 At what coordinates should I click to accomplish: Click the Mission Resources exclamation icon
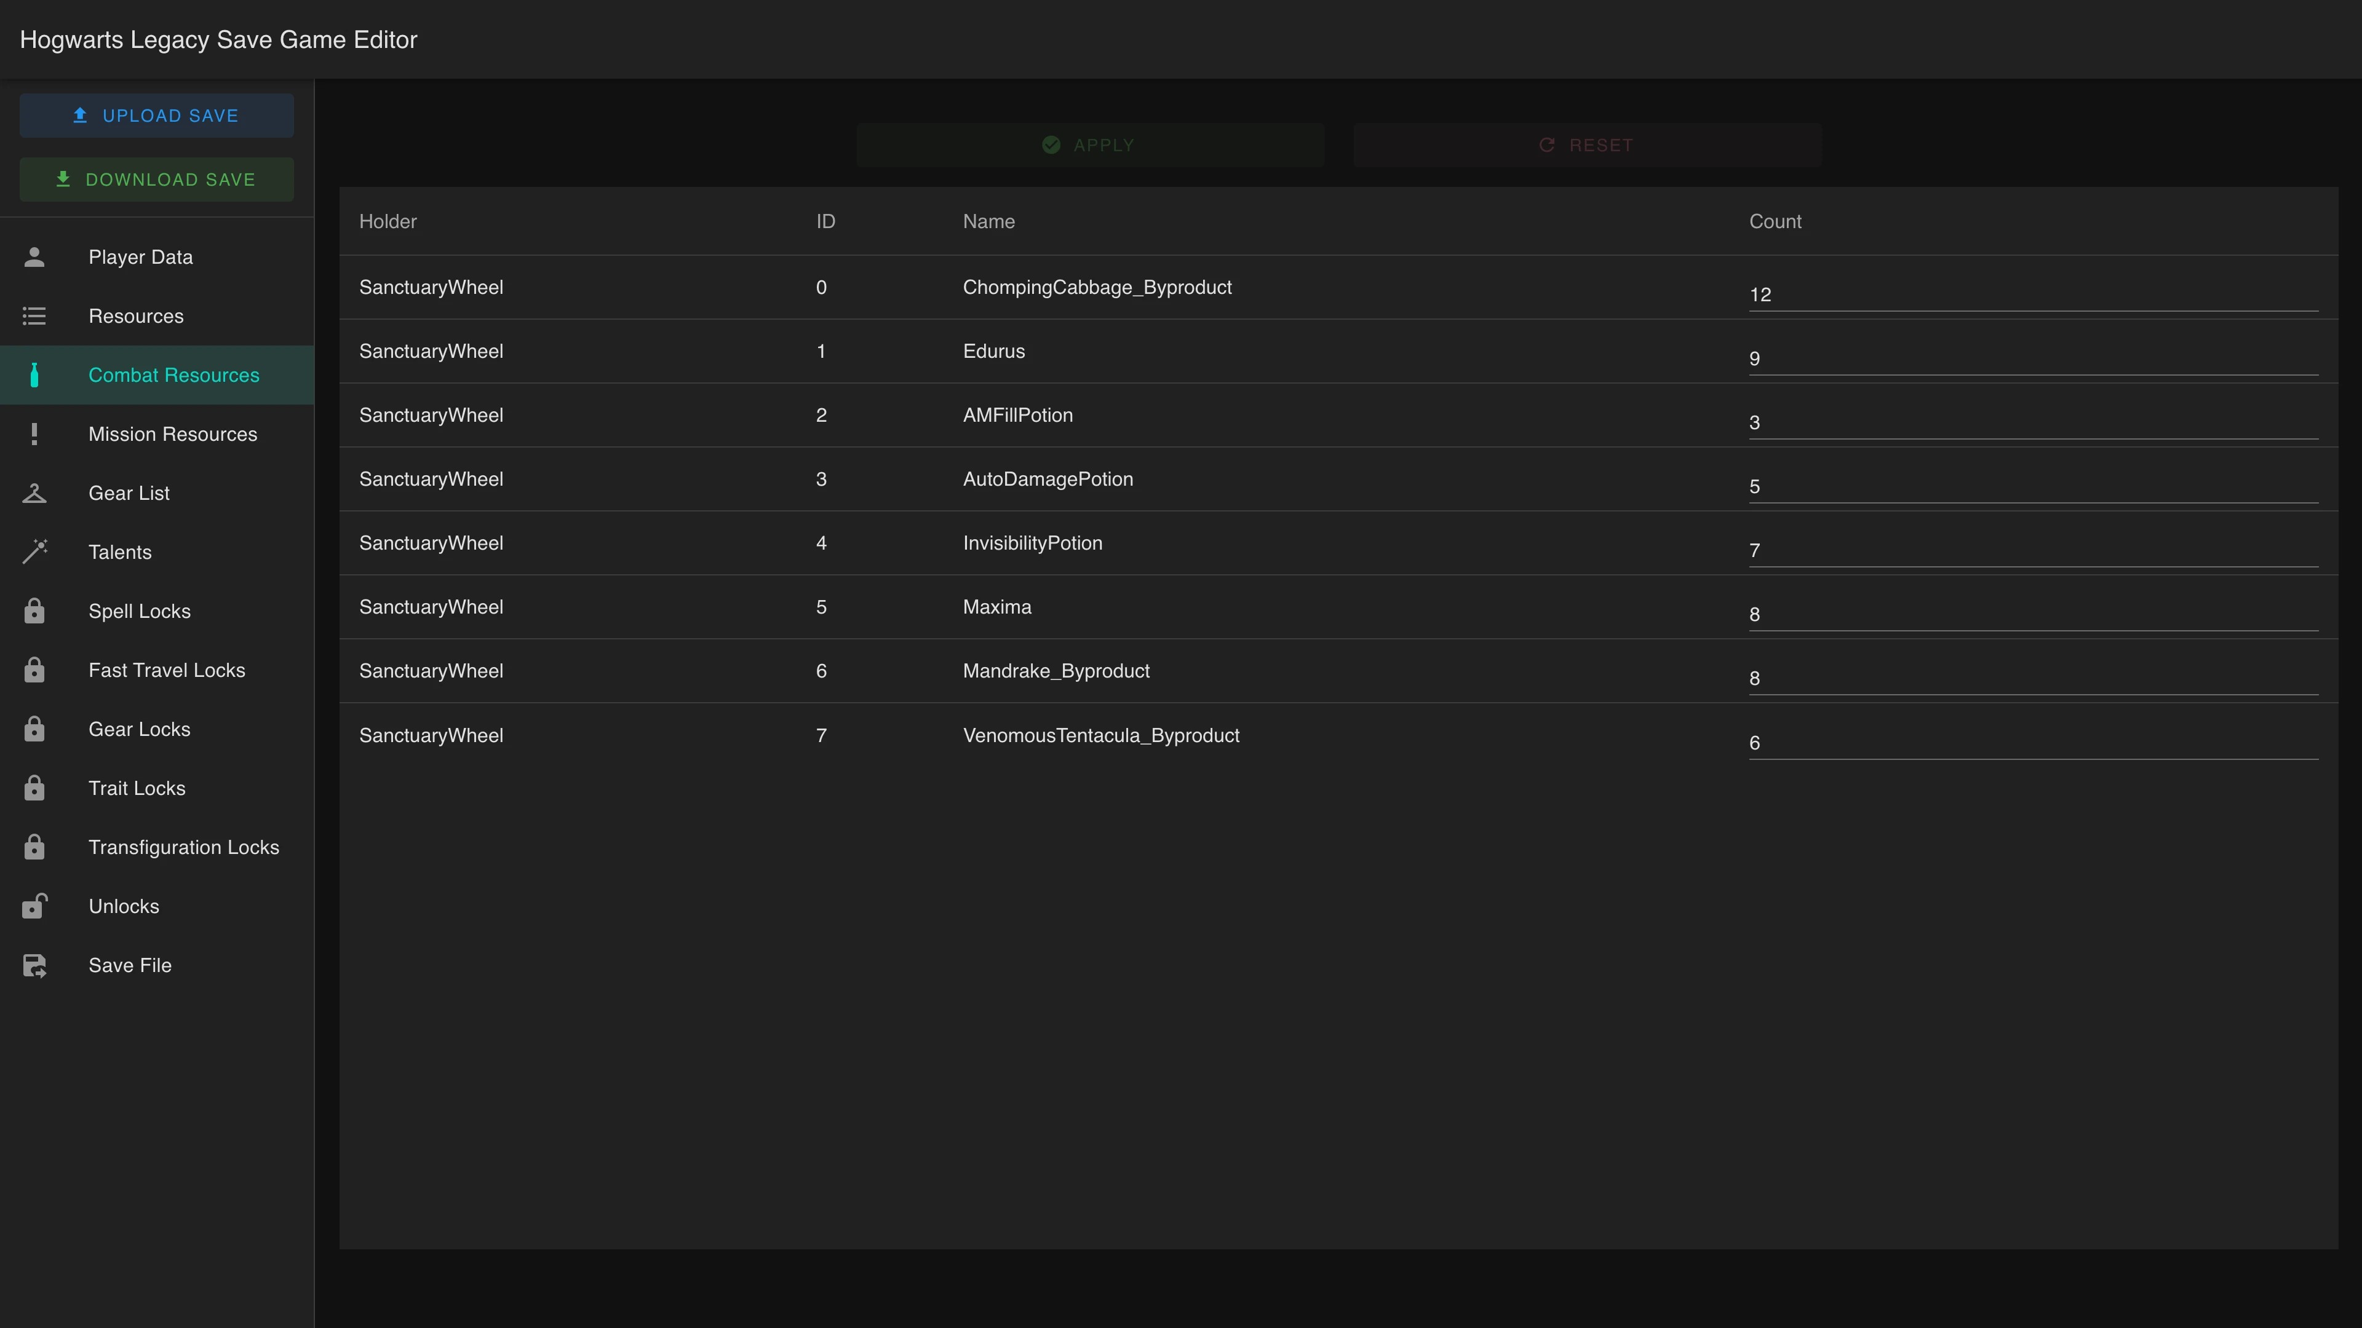point(34,435)
